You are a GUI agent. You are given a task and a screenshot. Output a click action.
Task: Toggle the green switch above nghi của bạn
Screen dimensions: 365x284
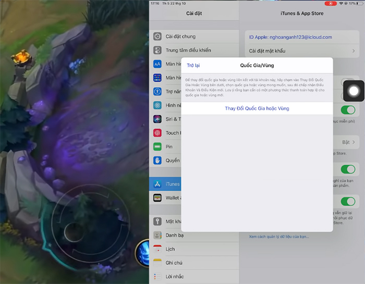point(348,169)
